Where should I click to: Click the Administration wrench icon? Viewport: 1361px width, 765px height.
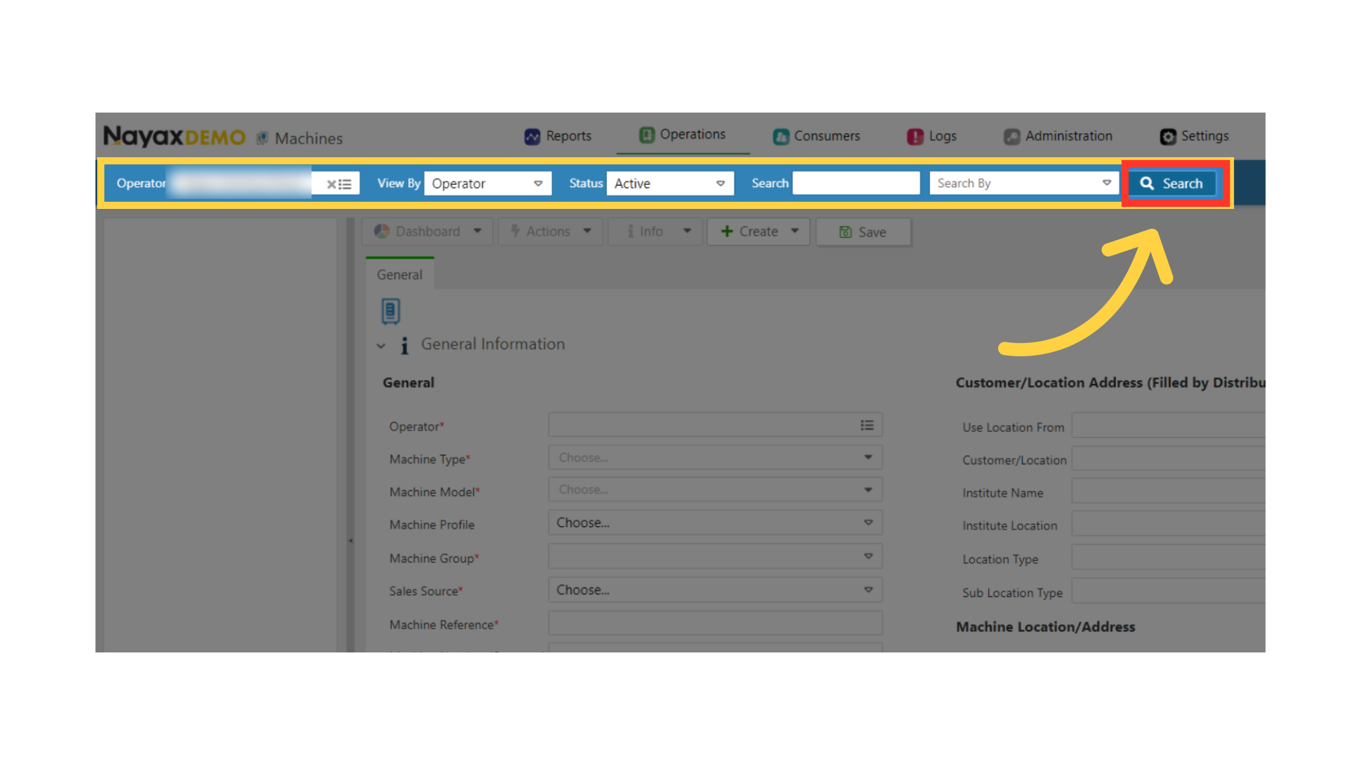(x=1012, y=137)
